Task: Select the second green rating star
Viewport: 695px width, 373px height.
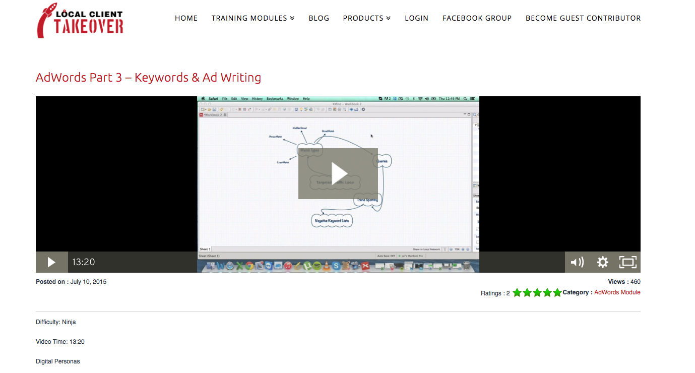Action: coord(527,293)
